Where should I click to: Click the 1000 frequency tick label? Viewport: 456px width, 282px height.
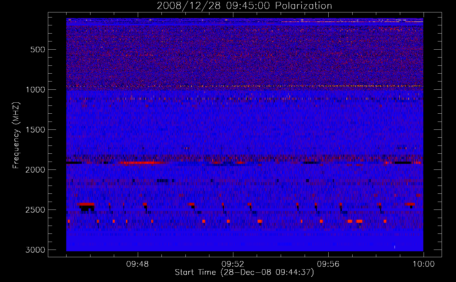point(35,90)
